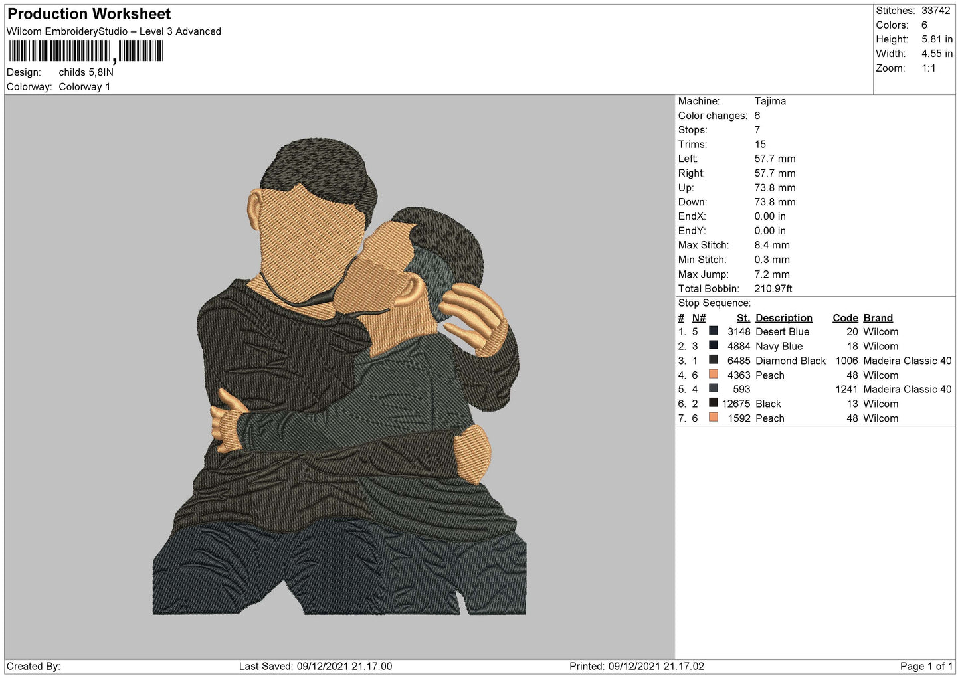Click the 'Last Saved: 09/12/2021 21.17.00' text
960x678 pixels.
[316, 667]
